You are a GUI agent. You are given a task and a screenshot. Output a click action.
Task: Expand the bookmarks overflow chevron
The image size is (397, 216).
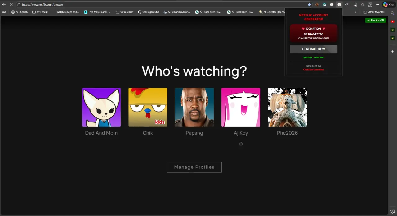(x=356, y=12)
